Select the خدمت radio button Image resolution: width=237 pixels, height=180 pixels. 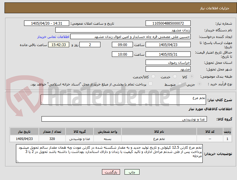[x=175, y=76]
